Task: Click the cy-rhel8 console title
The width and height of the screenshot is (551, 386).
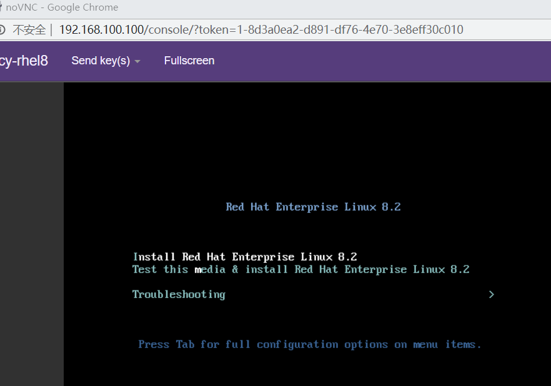Action: pyautogui.click(x=24, y=61)
